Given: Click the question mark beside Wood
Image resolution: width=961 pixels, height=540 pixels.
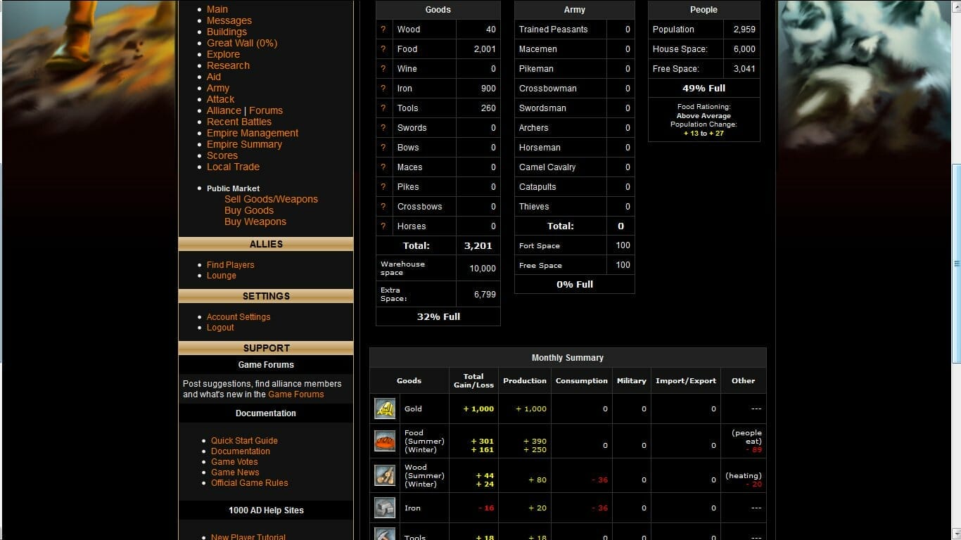Looking at the screenshot, I should [383, 30].
